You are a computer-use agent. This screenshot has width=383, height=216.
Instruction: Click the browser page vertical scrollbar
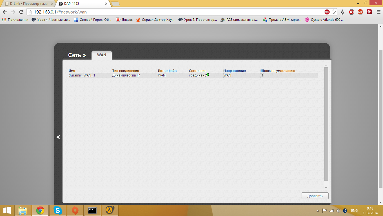(380, 120)
